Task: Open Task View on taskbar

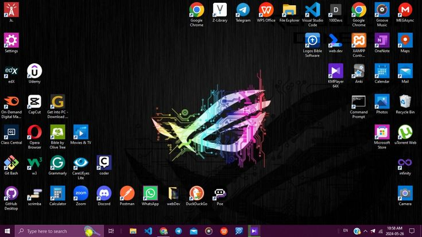Action: click(111, 231)
